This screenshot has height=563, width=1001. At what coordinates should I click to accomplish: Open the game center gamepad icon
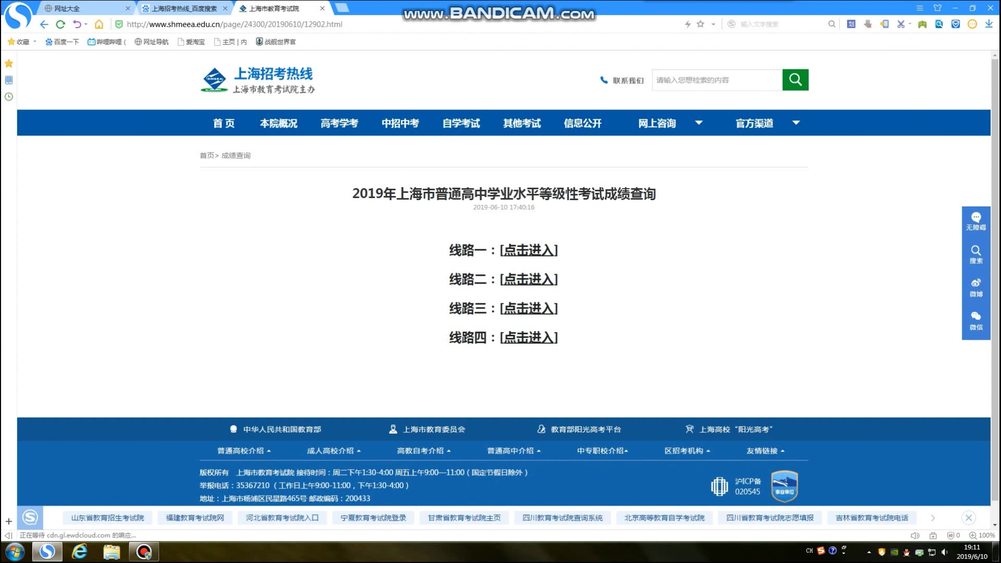click(922, 24)
